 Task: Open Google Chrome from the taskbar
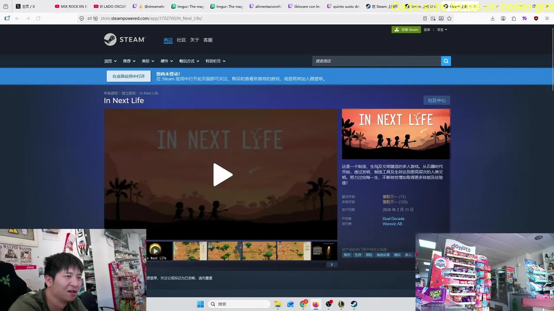click(303, 304)
